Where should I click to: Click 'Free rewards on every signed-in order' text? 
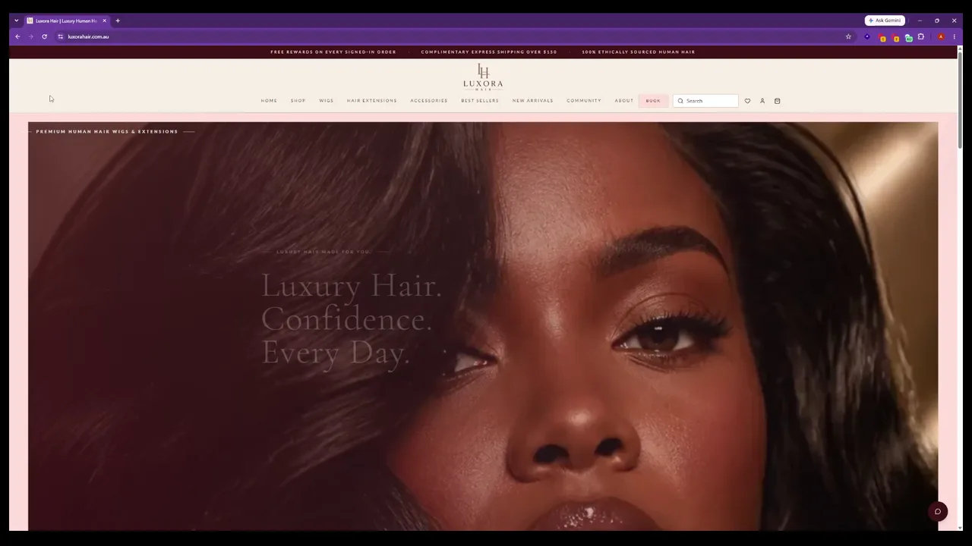(333, 52)
